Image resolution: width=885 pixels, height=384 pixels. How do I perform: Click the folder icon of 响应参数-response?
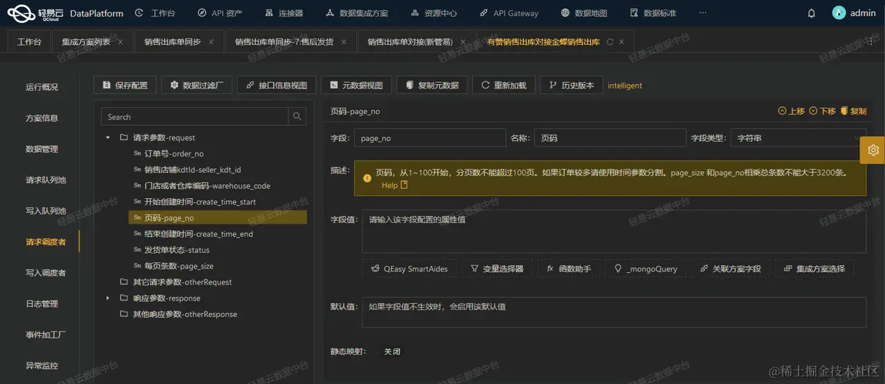(124, 298)
